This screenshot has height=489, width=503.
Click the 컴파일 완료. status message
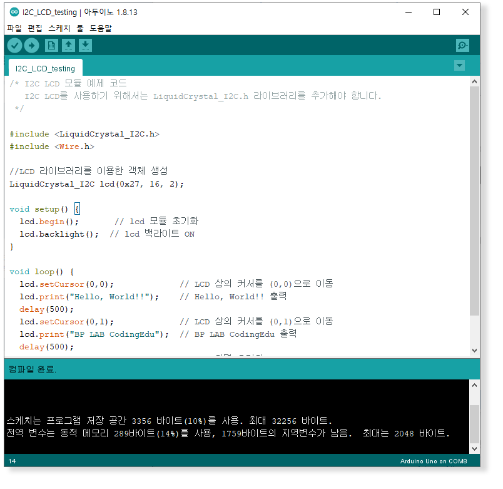32,369
